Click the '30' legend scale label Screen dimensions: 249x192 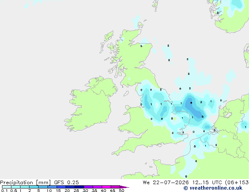(85, 190)
